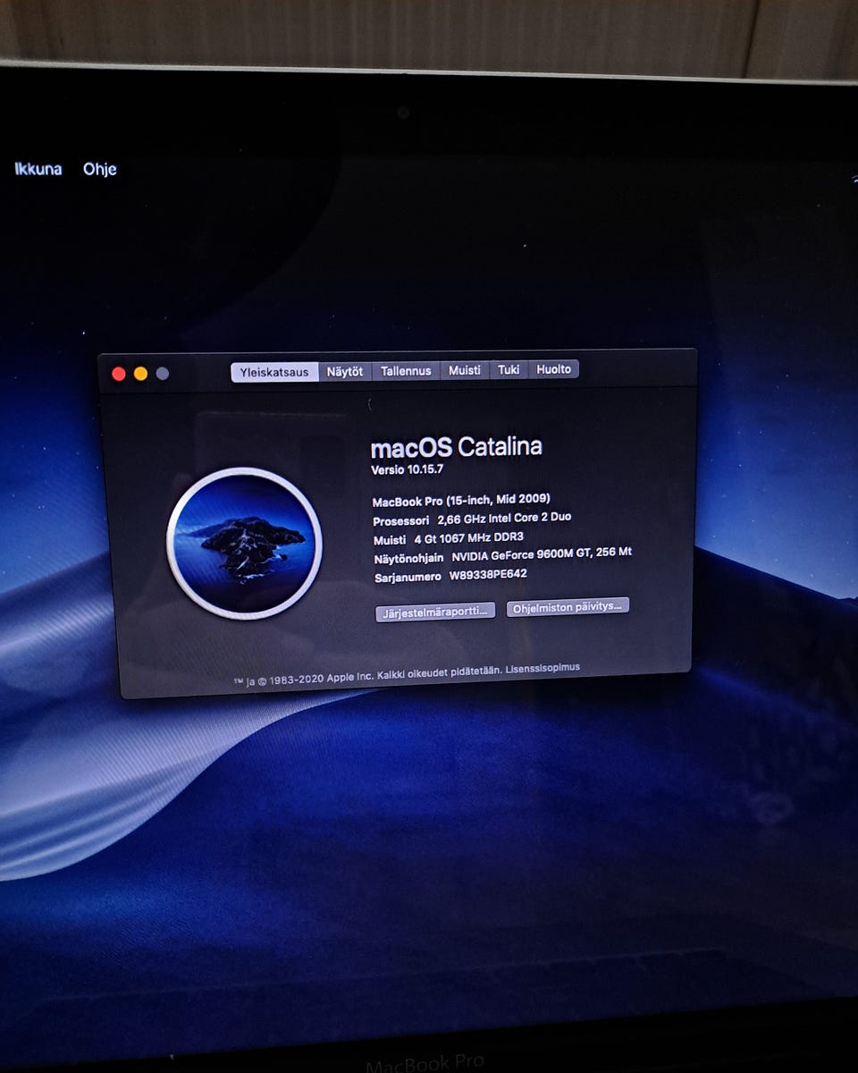
Task: Click the gray disabled zoom button
Action: (162, 373)
